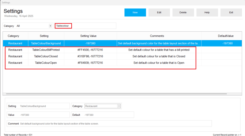Image resolution: width=245 pixels, height=136 pixels.
Task: Click the Edit button
Action: point(159,12)
